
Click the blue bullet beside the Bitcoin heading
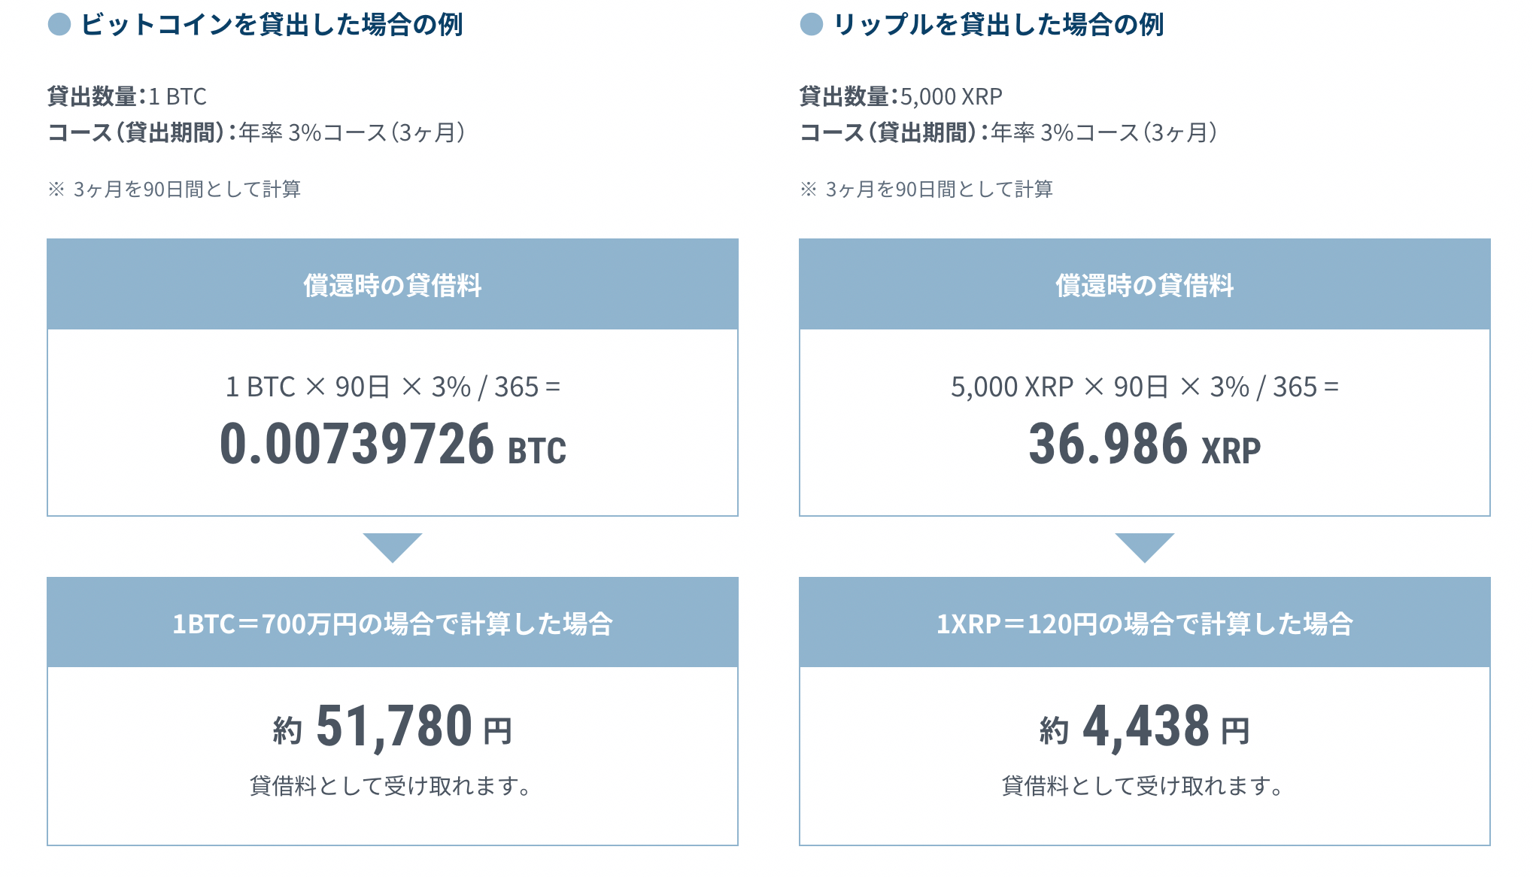click(x=59, y=25)
